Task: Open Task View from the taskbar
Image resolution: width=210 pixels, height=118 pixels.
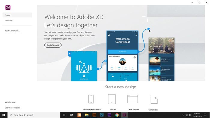Action: pos(71,115)
